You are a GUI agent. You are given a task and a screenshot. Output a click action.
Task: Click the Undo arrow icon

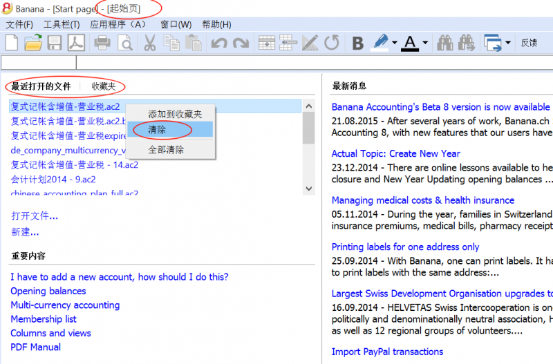pos(219,44)
